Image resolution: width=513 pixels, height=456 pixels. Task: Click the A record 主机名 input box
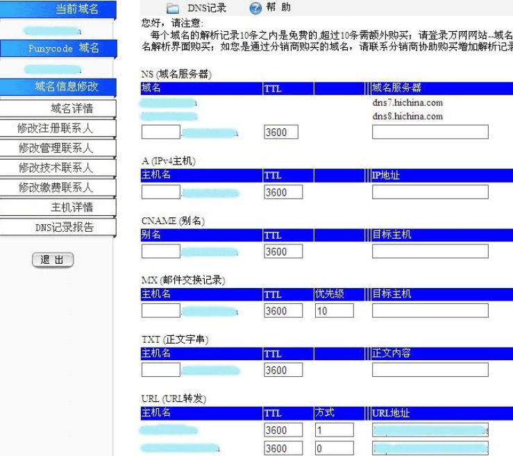click(160, 192)
